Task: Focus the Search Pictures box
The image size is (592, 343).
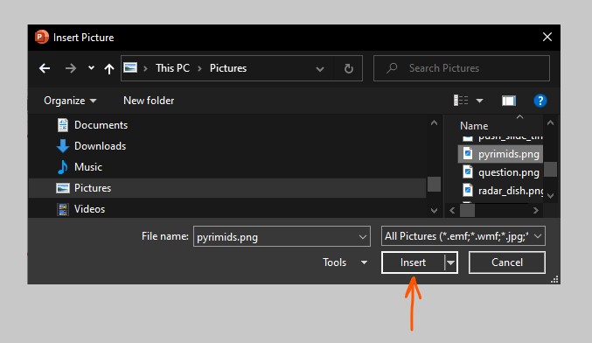Action: click(462, 68)
